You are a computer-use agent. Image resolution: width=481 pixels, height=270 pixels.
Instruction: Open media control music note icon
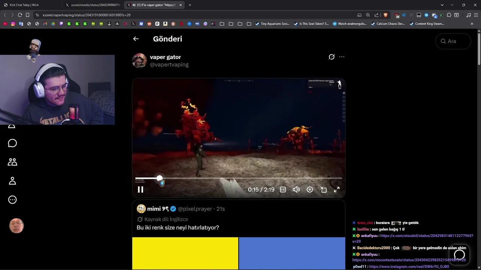click(x=468, y=15)
